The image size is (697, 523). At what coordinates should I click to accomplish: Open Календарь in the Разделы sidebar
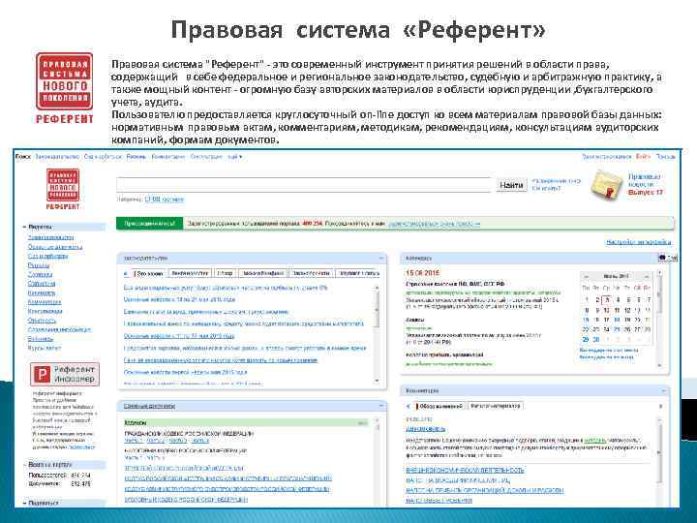click(x=42, y=293)
